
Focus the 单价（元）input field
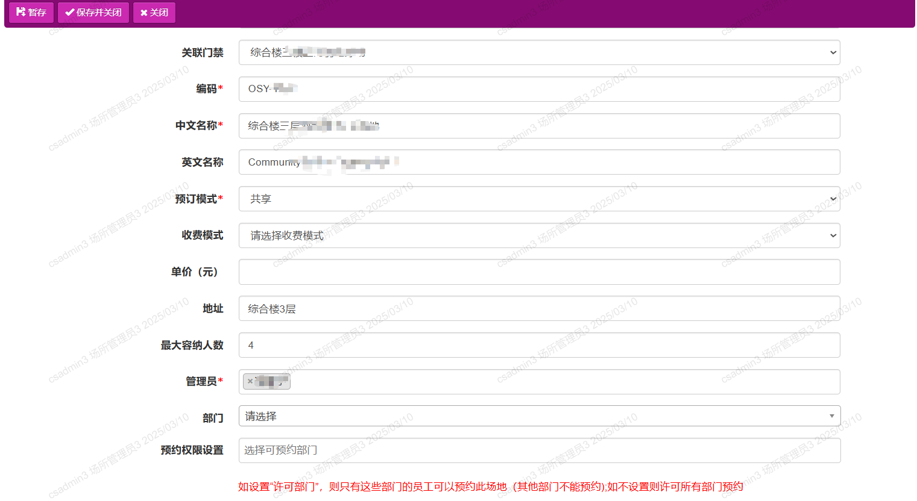540,272
